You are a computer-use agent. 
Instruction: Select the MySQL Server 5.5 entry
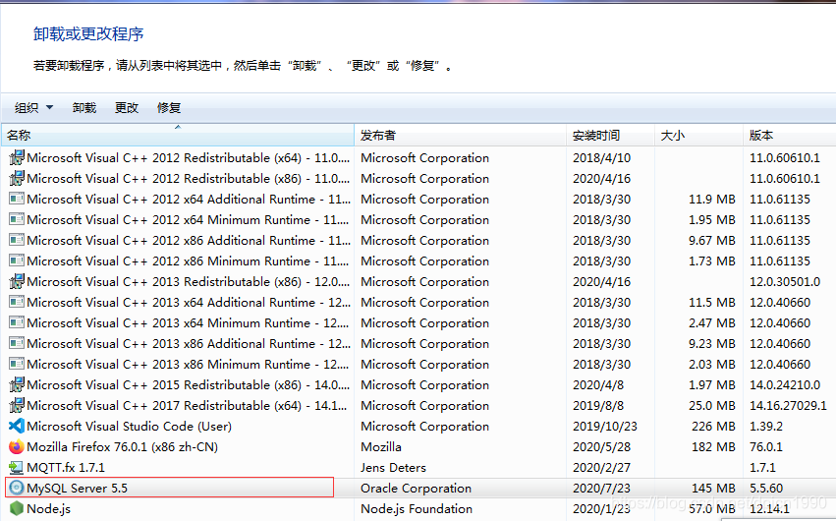pos(77,488)
